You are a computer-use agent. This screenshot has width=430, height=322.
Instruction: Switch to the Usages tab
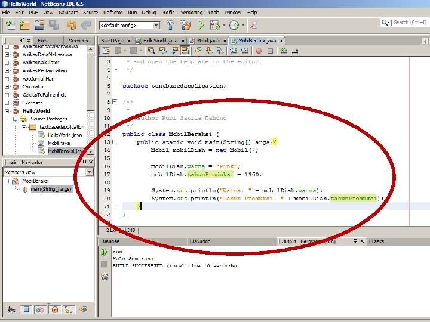click(111, 241)
